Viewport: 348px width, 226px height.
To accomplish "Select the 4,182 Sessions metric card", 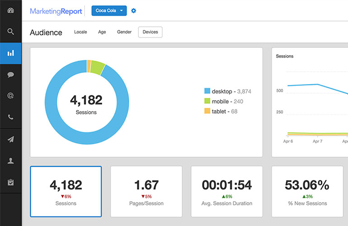I will click(x=66, y=192).
